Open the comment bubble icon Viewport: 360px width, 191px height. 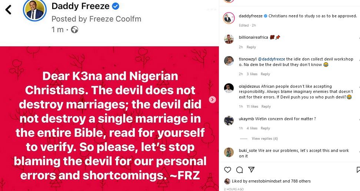240,170
